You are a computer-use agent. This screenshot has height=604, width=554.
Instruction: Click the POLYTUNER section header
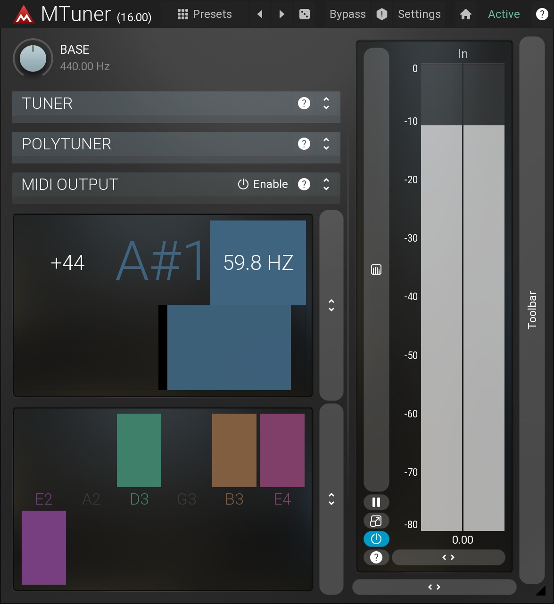176,144
